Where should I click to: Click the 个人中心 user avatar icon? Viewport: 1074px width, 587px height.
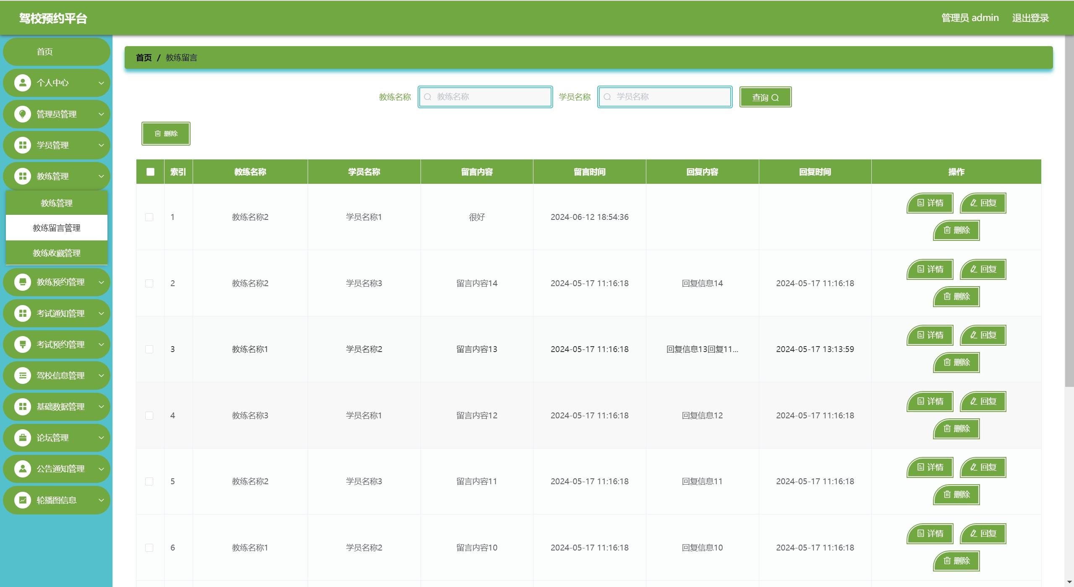(23, 83)
